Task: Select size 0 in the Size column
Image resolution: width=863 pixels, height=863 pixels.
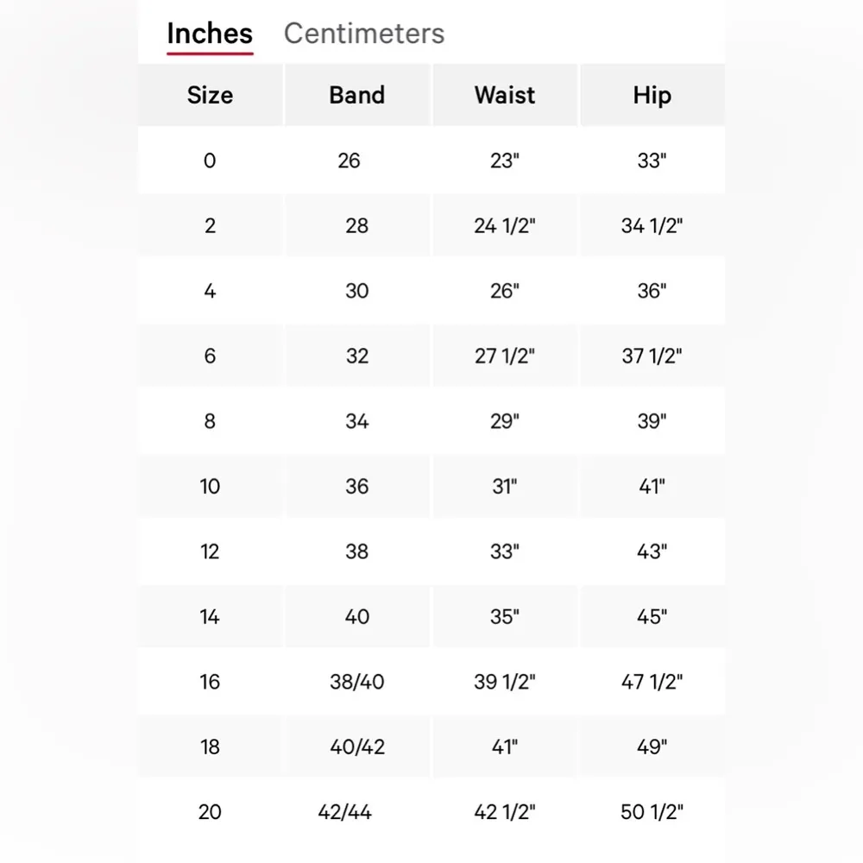Action: [x=210, y=161]
